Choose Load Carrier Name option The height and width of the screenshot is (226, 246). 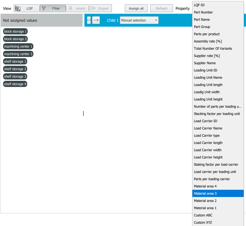pyautogui.click(x=218, y=128)
